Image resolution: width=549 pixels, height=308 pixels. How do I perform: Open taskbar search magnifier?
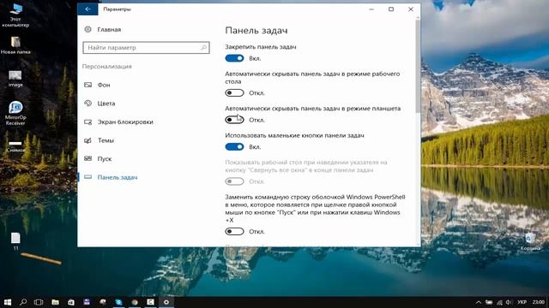click(23, 302)
